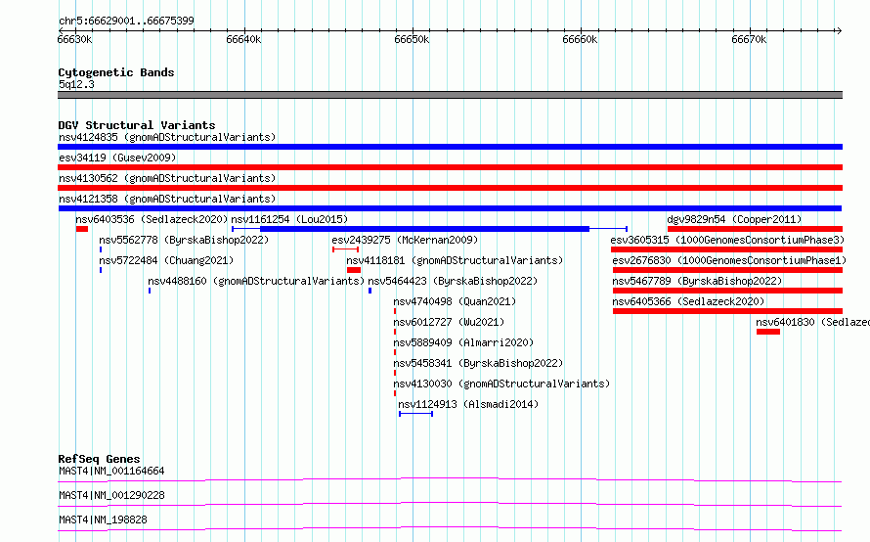Image resolution: width=870 pixels, height=542 pixels.
Task: Click the blue nsv4488160 tick mark
Action: tap(150, 291)
